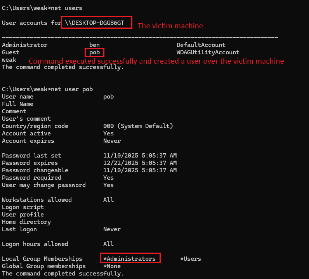
Task: Select the "ben" account name
Action: tap(94, 45)
